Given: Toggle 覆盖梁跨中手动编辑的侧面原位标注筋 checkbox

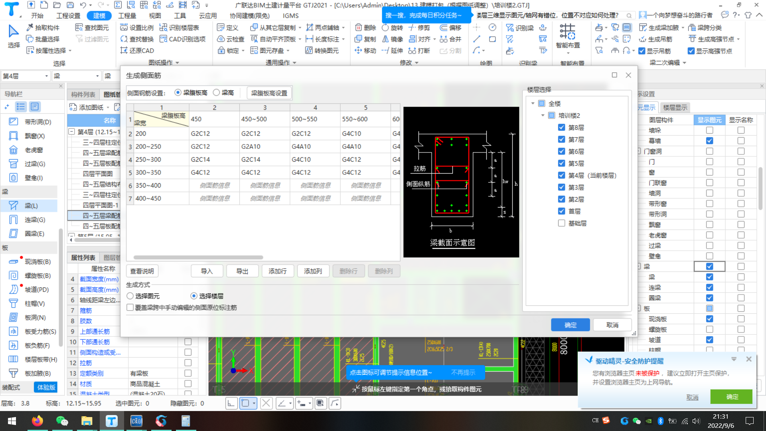Looking at the screenshot, I should [130, 308].
